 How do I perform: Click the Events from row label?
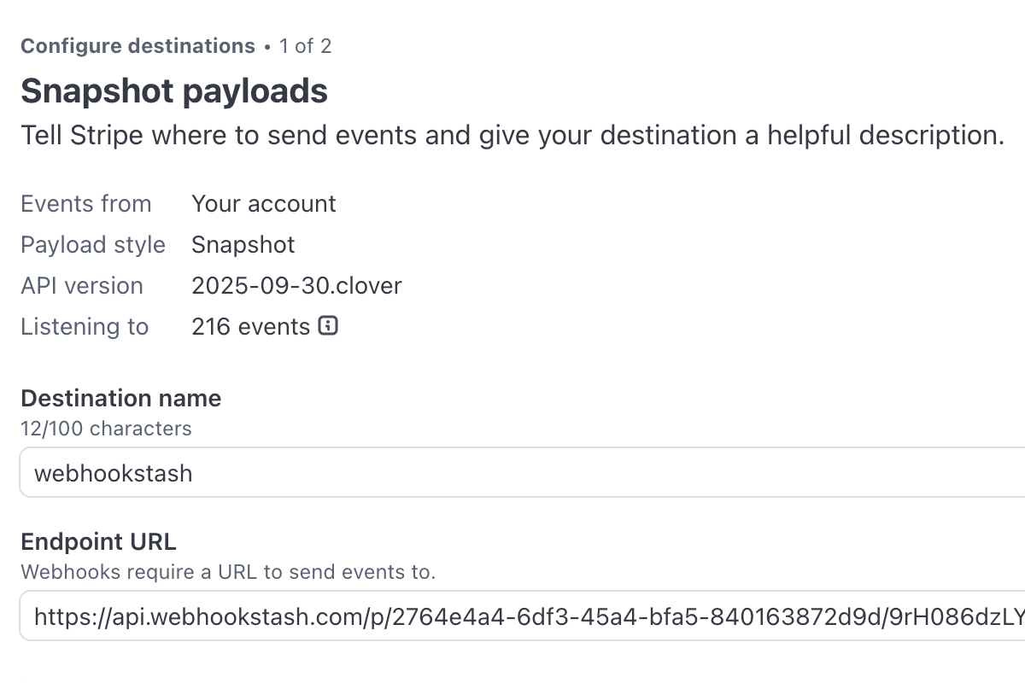[86, 203]
